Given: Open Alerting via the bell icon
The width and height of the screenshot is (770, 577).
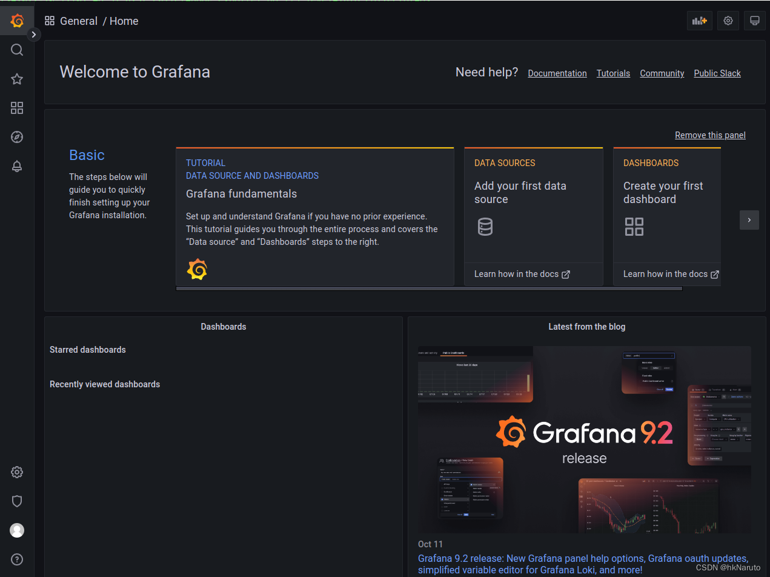Looking at the screenshot, I should (x=17, y=166).
